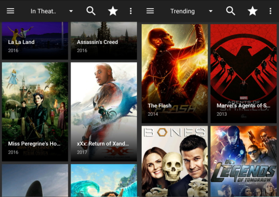Open hamburger menu on Trending screen
The image size is (279, 197).
coord(150,11)
